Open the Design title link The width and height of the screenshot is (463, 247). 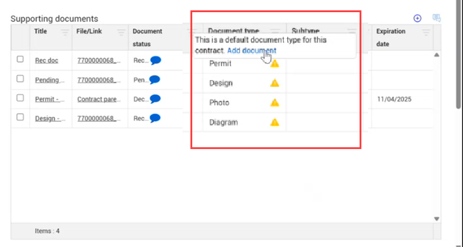[x=50, y=119]
